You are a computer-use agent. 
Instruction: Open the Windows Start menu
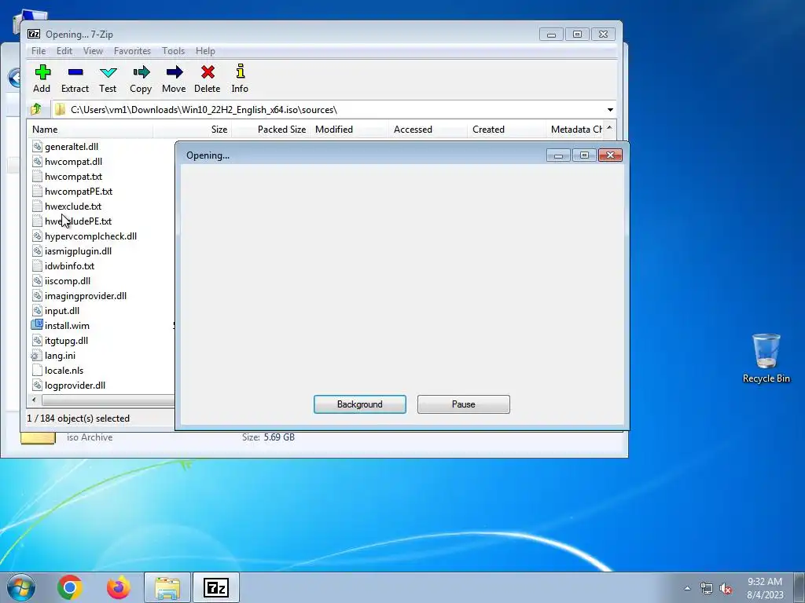[21, 587]
